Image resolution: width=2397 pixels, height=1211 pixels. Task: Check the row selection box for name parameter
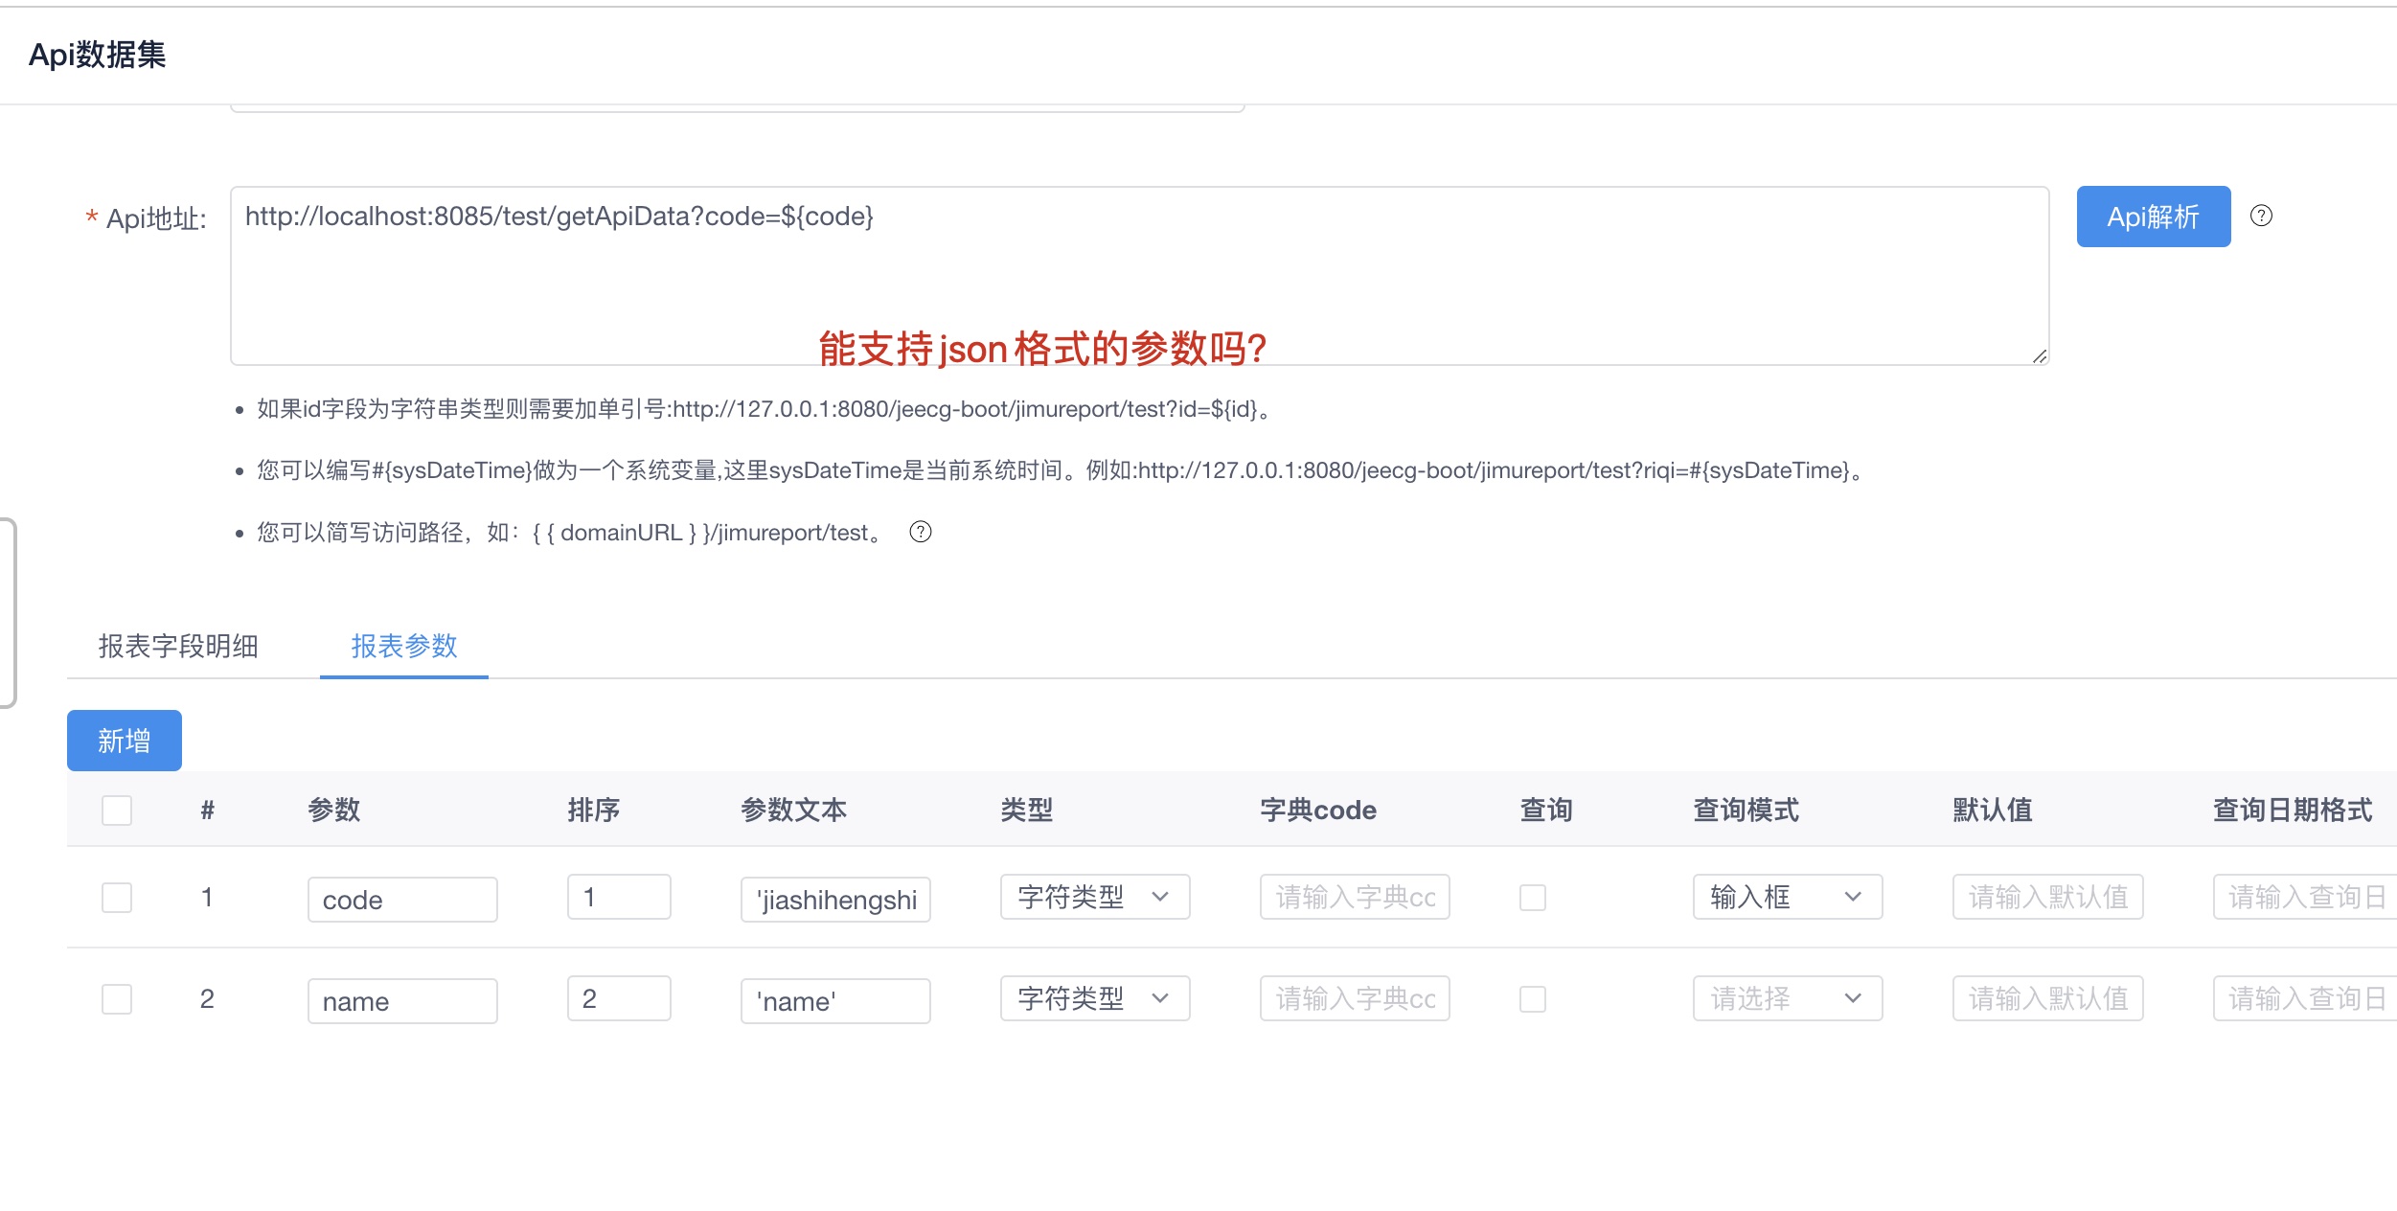click(116, 999)
